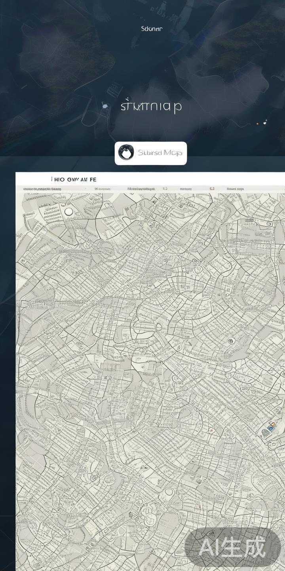Click the 'Sdonar' text at top
Image resolution: width=285 pixels, height=571 pixels.
point(152,29)
